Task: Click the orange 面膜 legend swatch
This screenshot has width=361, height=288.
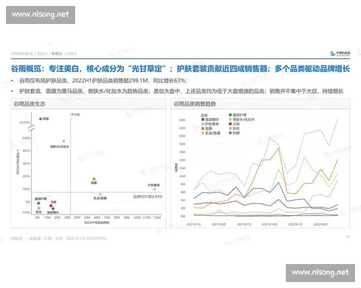Action: (x=203, y=128)
